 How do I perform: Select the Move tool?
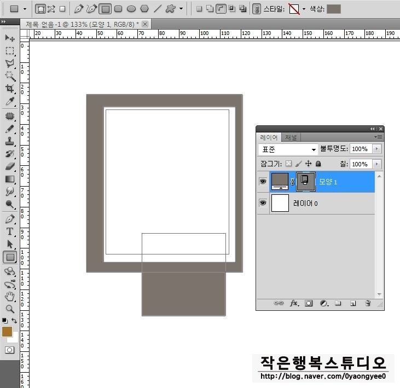pos(10,38)
